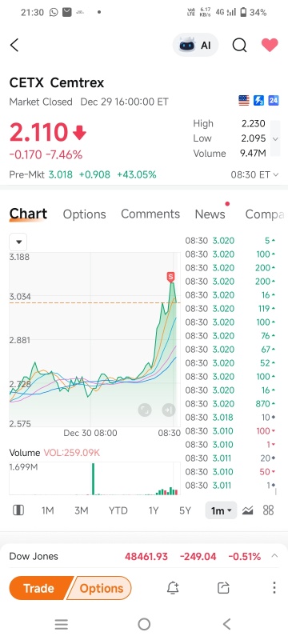Open the AI assistant robot button

point(195,45)
